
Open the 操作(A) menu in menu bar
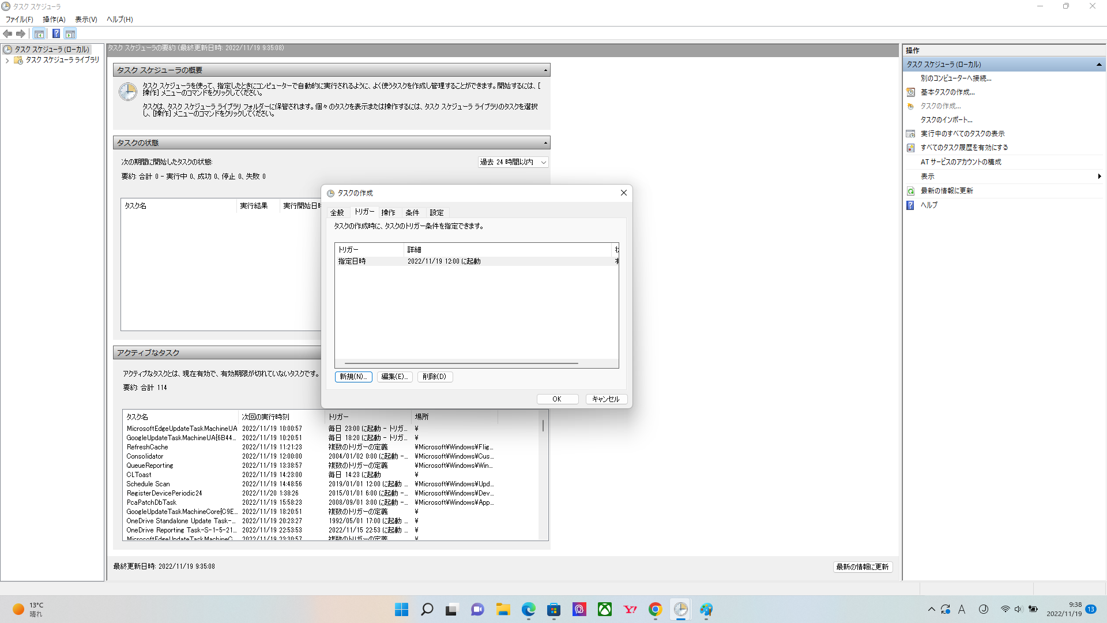[x=54, y=19]
